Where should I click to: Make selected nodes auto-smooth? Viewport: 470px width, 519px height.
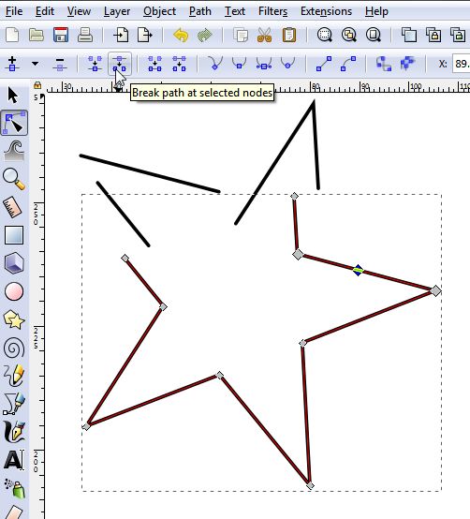[287, 64]
